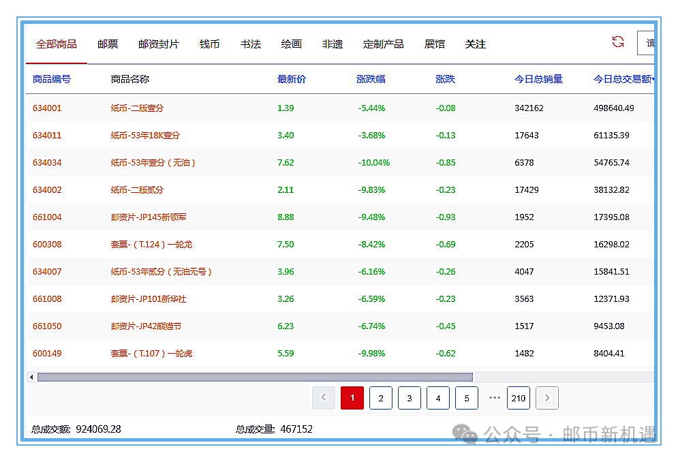Viewport: 678px width, 462px height.
Task: Open the 钱币 tab
Action: [210, 44]
